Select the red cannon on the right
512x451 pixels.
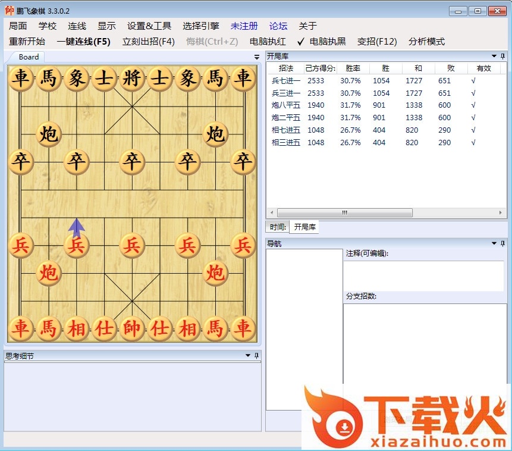(x=215, y=273)
